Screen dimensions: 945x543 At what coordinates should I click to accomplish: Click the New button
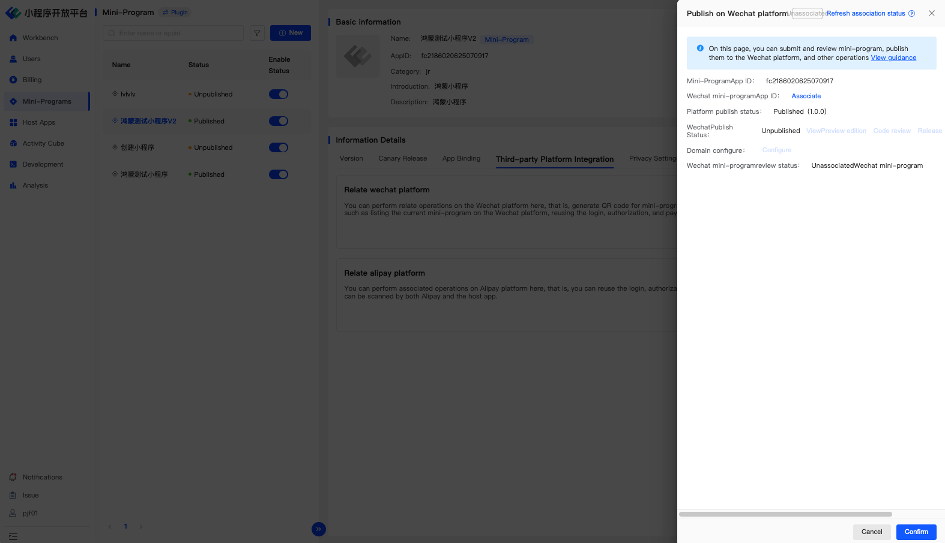(291, 33)
